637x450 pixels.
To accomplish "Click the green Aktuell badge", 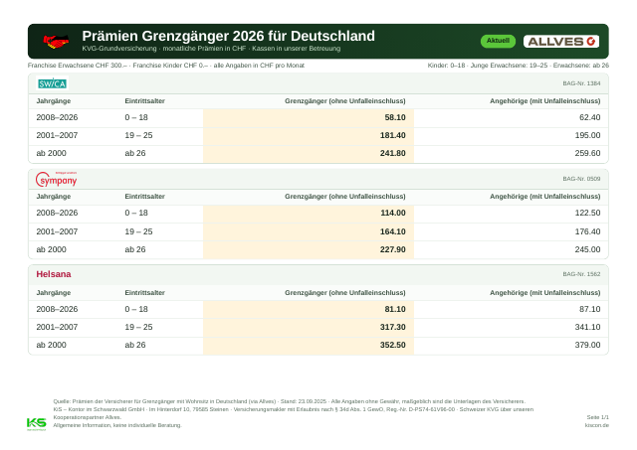I will (498, 41).
